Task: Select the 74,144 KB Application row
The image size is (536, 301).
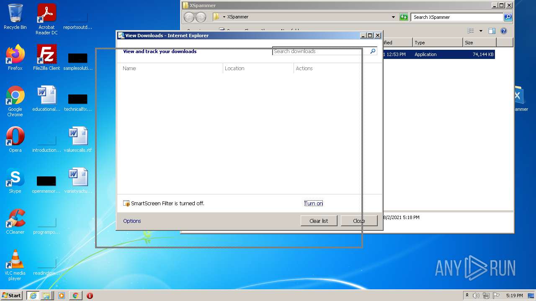Action: [438, 54]
